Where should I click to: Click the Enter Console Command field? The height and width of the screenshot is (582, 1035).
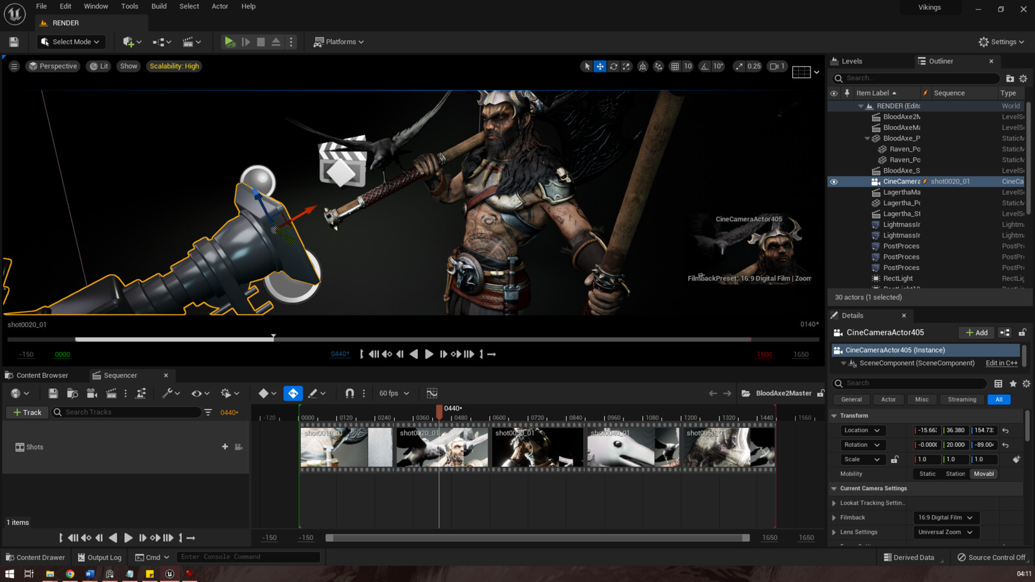(x=248, y=557)
